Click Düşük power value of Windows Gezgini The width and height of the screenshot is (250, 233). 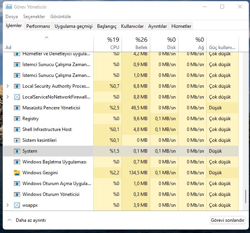[216, 173]
